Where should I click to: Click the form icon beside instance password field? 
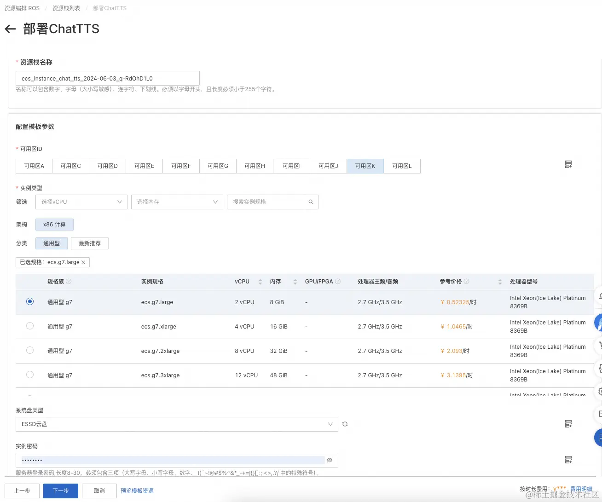pos(568,460)
